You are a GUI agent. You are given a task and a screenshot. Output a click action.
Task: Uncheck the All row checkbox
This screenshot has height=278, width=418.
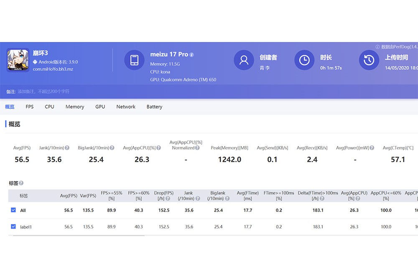click(13, 210)
